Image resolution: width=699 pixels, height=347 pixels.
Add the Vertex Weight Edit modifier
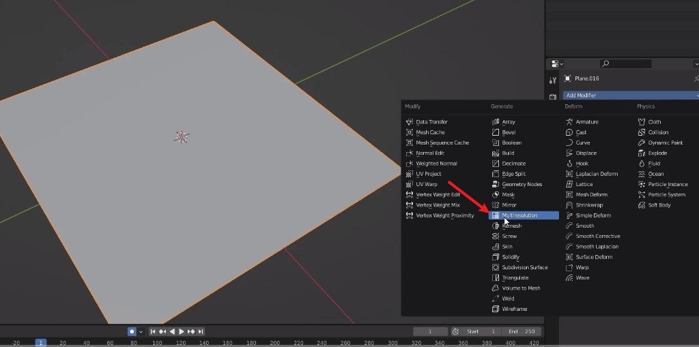click(x=433, y=195)
